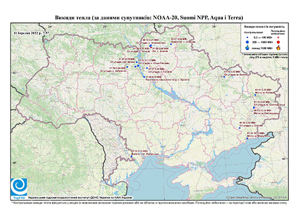The width and height of the screenshot is (298, 211).
Task: Select the blue flame icon in legend
Action: coord(248,48)
